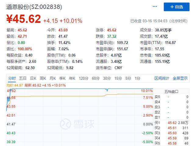The width and height of the screenshot is (195, 146).
Task: Enable 全屏显示 fullscreen view
Action: click(180, 78)
